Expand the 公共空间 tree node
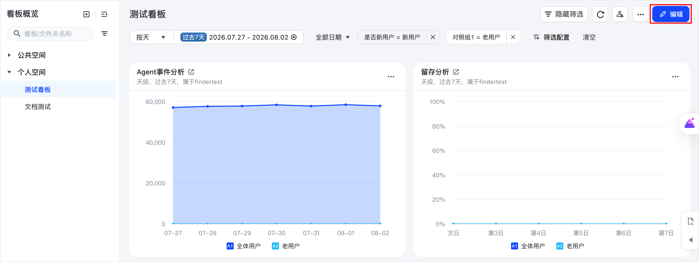Viewport: 699px width, 262px height. [x=9, y=55]
